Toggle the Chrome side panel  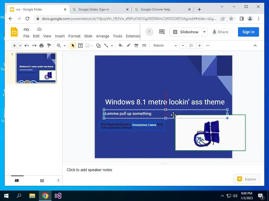click(x=242, y=19)
